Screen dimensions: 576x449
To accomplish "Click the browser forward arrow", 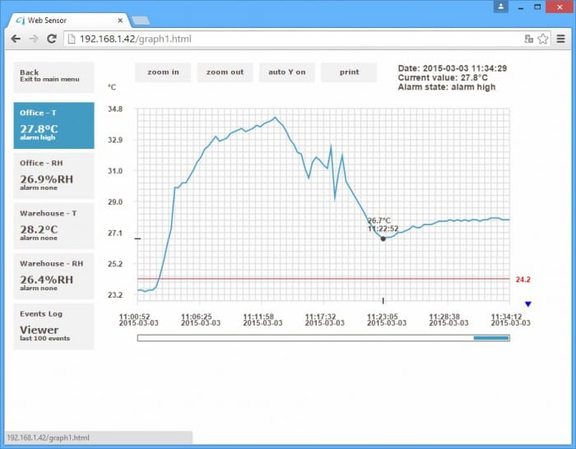I will (x=34, y=39).
